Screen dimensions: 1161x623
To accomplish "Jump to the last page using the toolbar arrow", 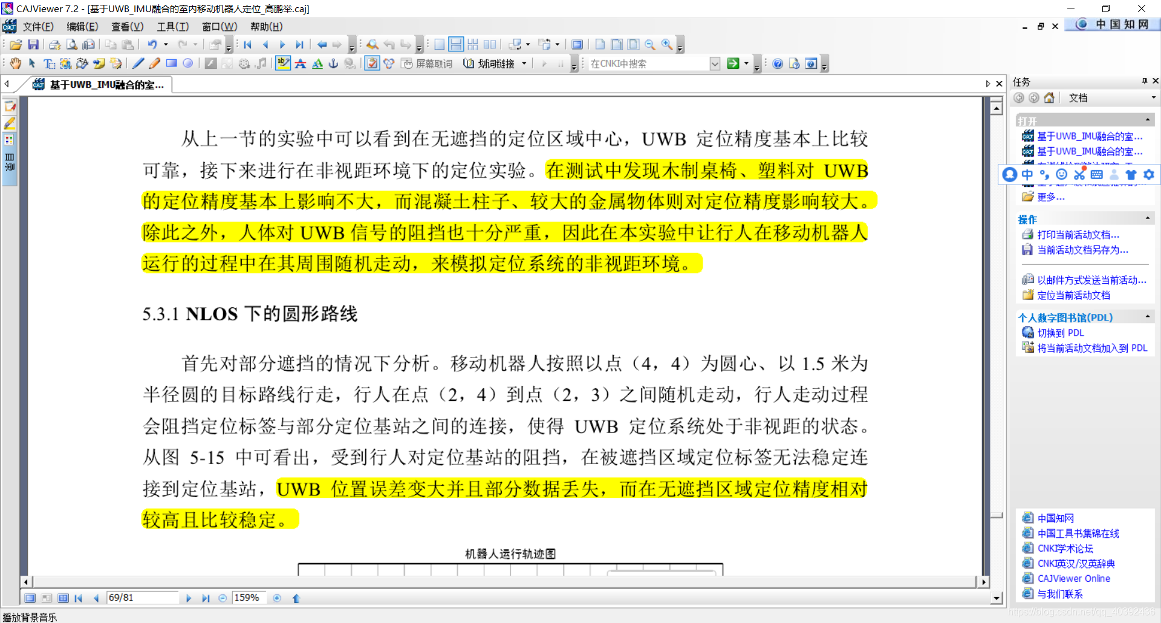I will click(299, 45).
